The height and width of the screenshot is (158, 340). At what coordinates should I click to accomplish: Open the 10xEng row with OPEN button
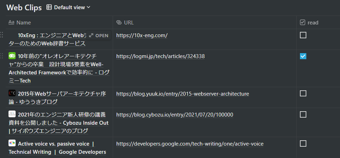[x=99, y=35]
